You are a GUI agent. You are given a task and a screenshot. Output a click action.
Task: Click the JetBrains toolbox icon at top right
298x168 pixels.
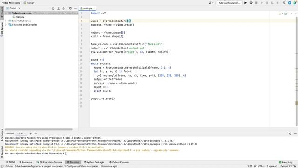pyautogui.click(x=295, y=3)
